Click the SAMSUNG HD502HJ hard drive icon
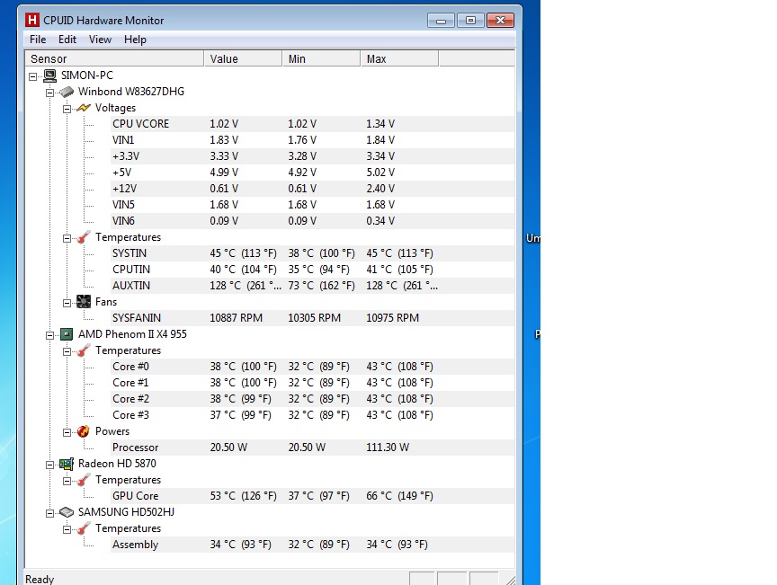The width and height of the screenshot is (777, 585). pos(67,512)
